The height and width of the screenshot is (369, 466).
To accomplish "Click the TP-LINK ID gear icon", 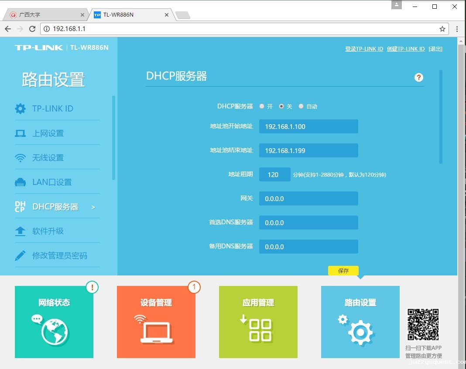I will (20, 108).
